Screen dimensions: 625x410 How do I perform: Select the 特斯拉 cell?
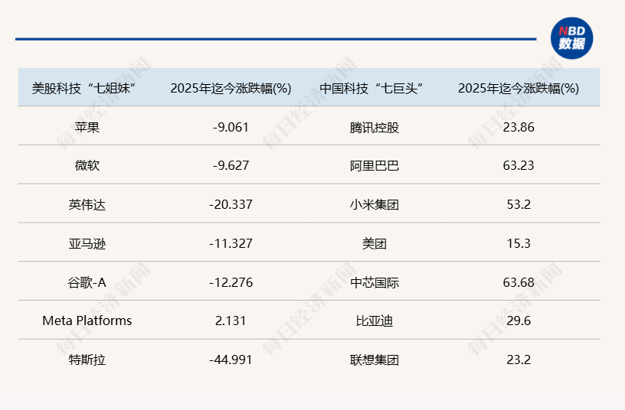pos(87,360)
